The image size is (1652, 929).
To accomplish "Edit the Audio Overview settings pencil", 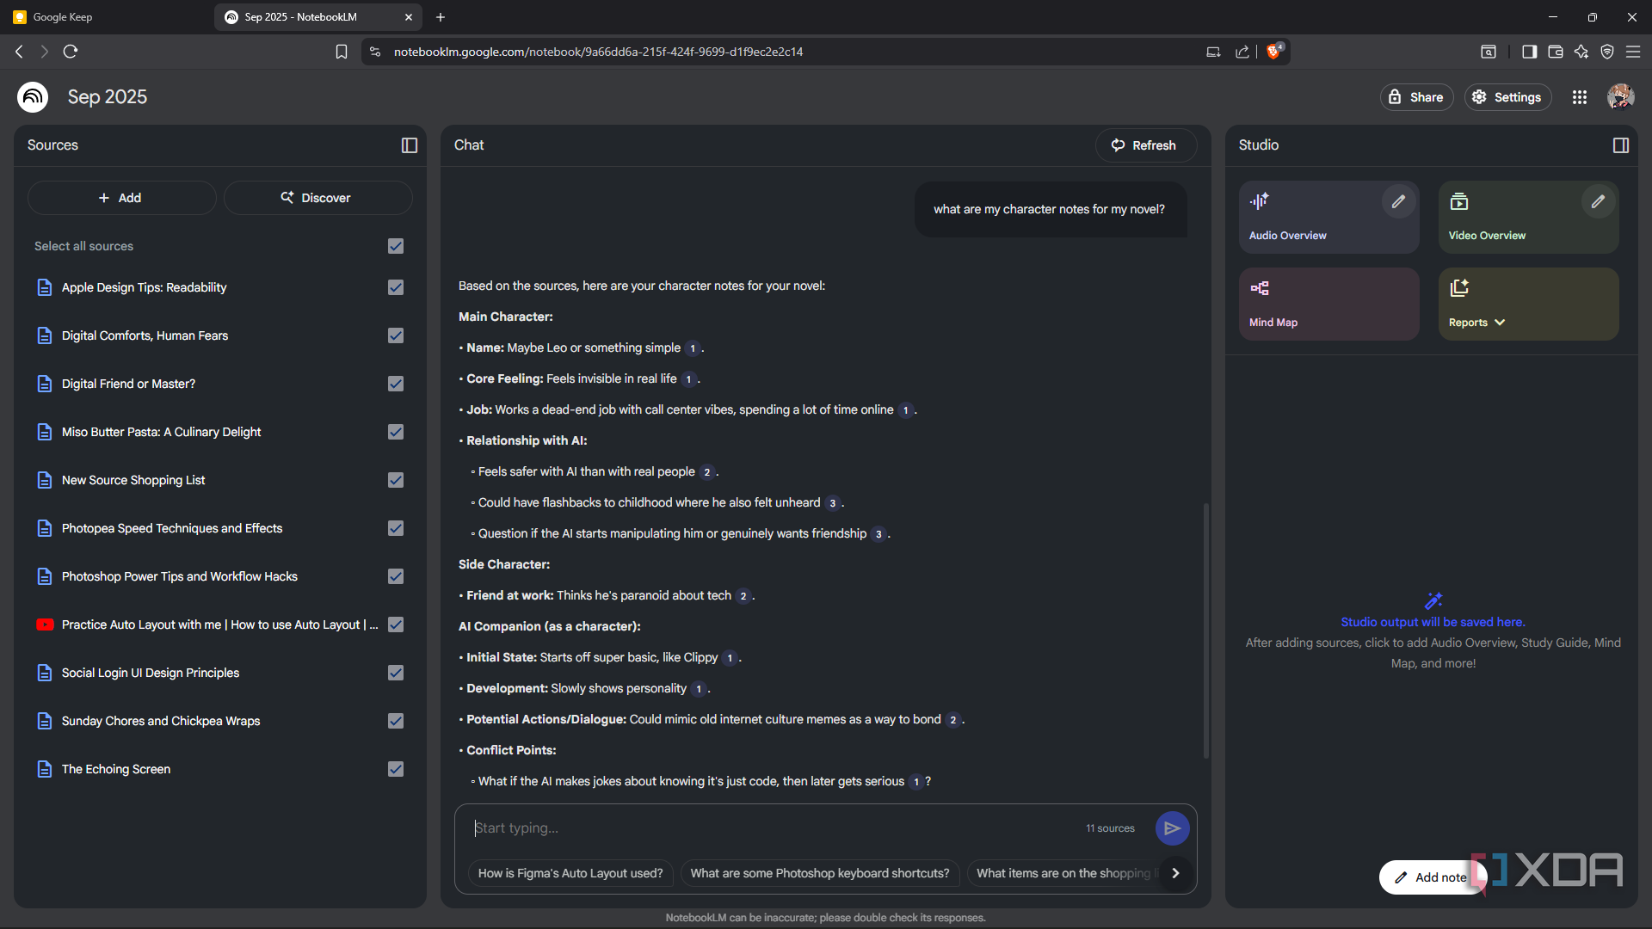I will [x=1398, y=201].
